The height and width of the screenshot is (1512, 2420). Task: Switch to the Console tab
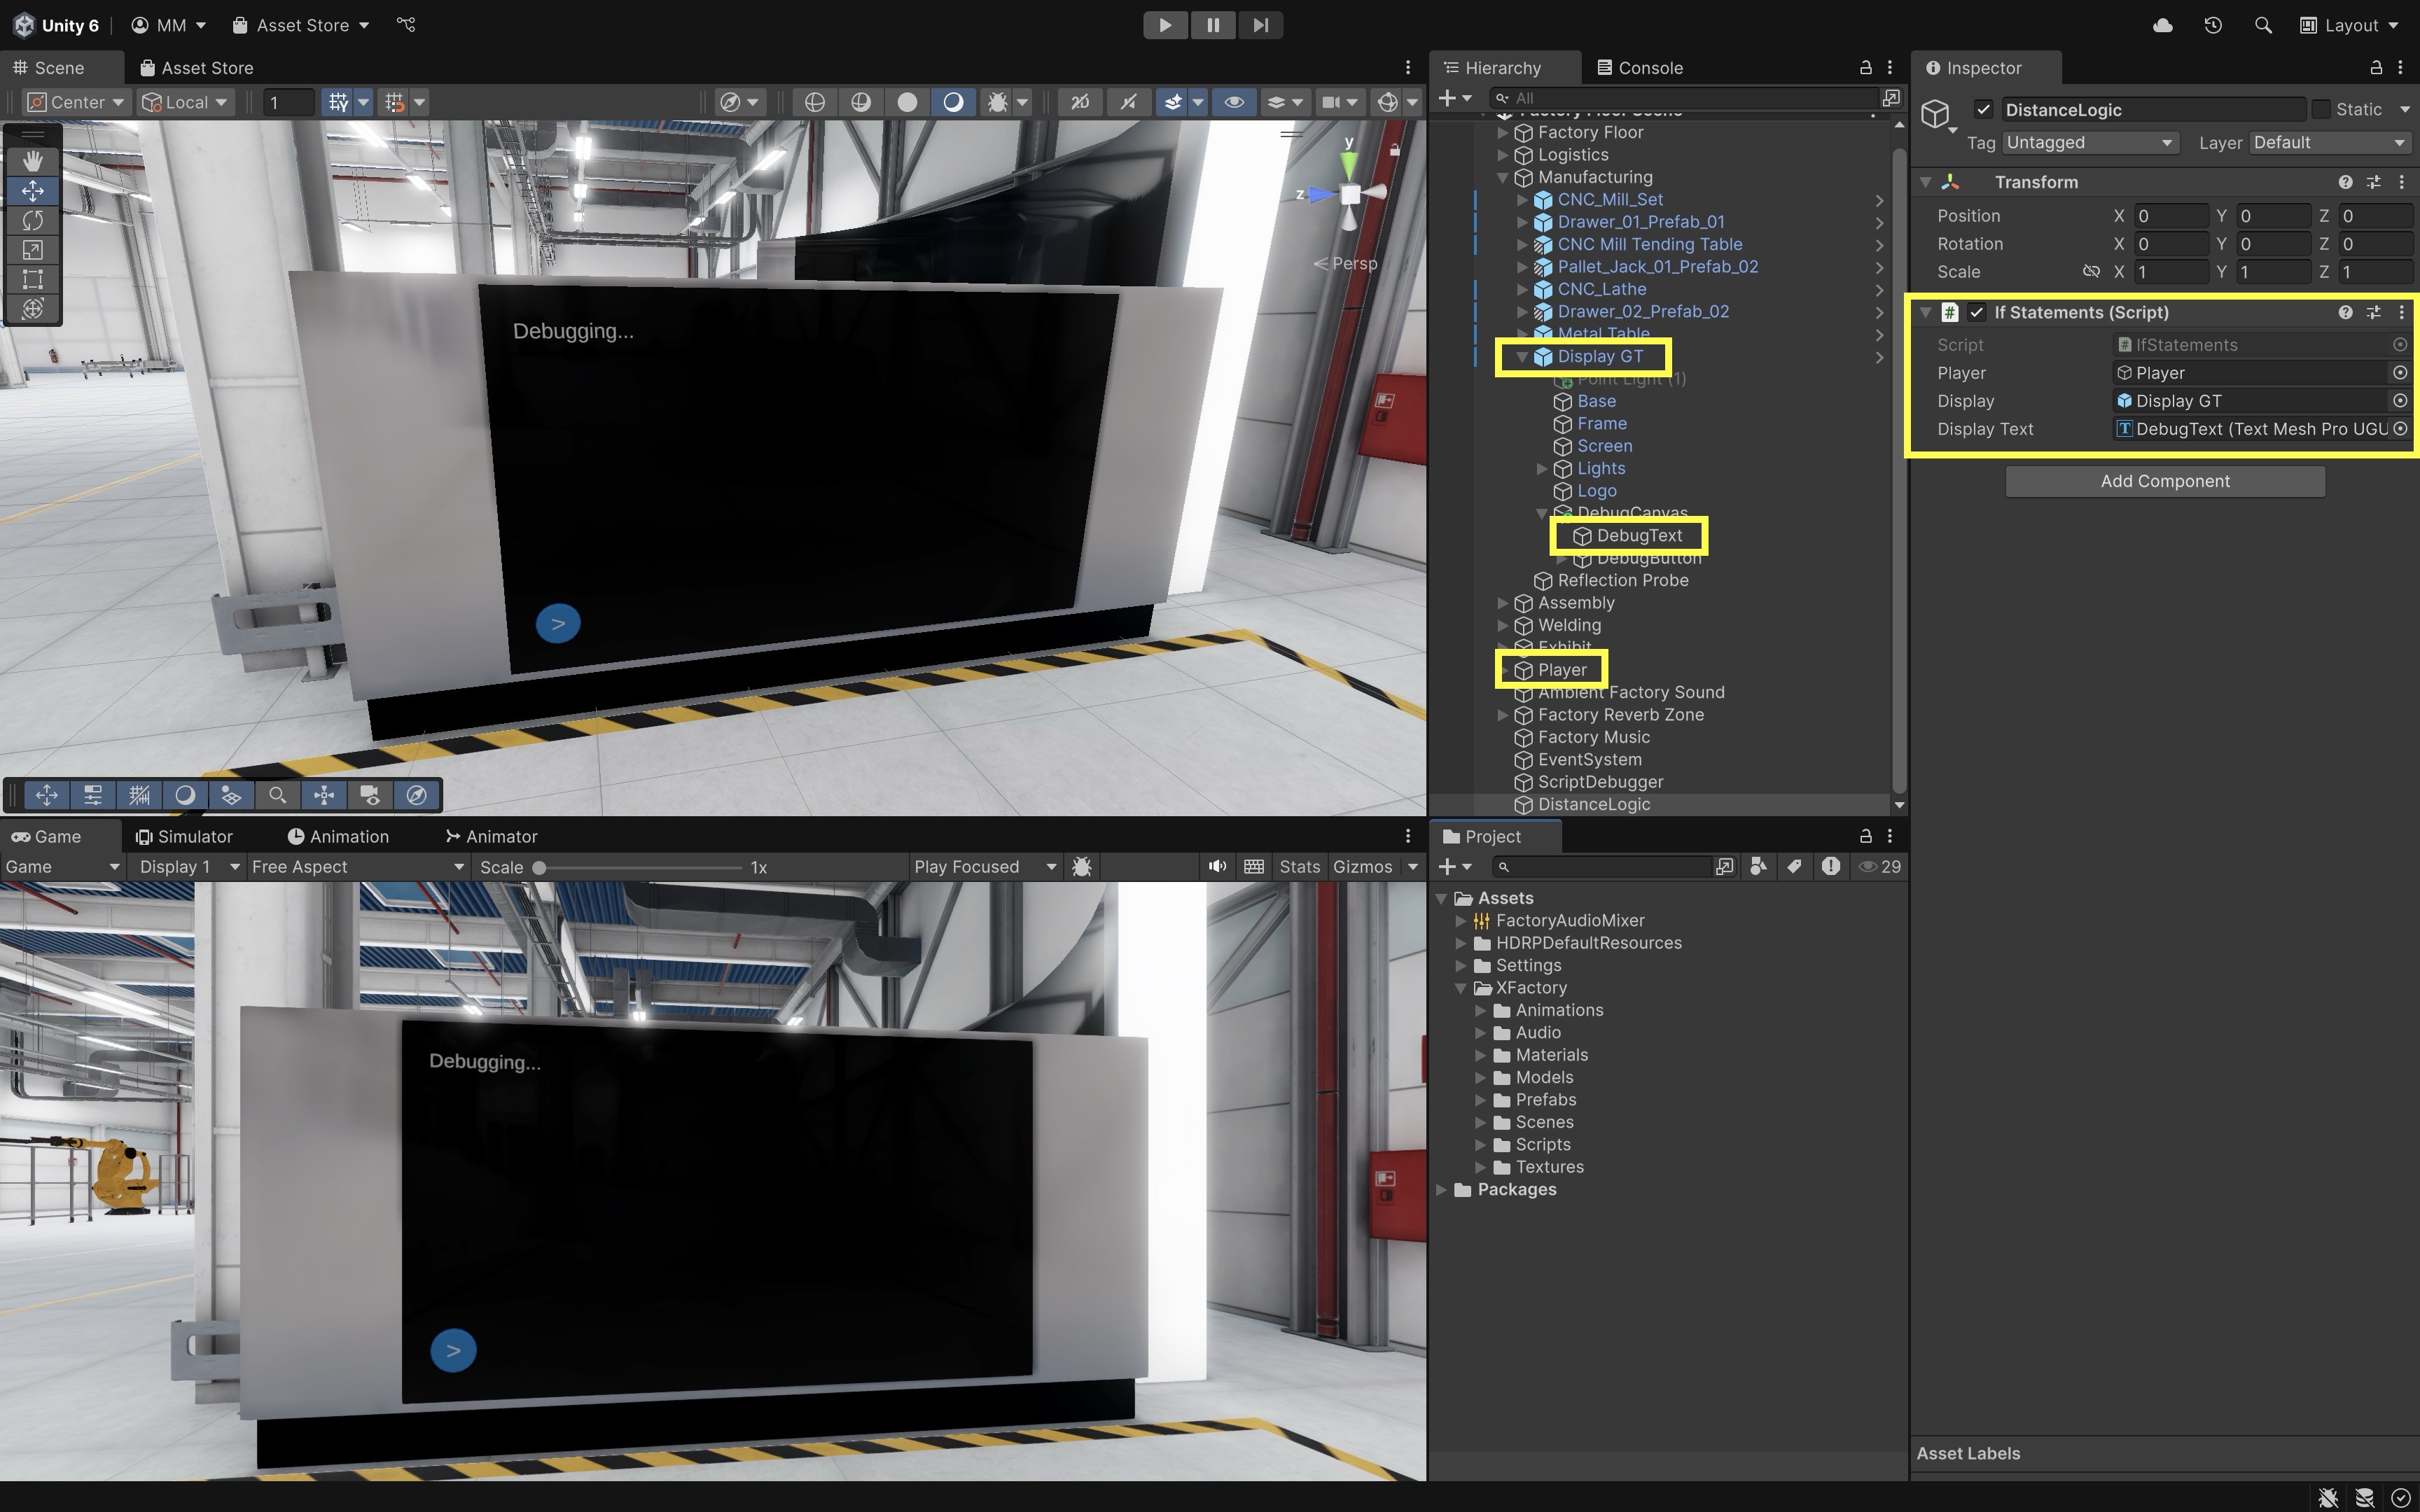coord(1640,68)
